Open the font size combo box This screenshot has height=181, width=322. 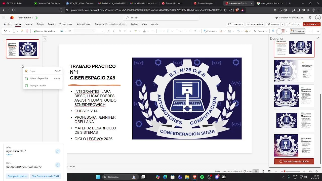pos(100,31)
